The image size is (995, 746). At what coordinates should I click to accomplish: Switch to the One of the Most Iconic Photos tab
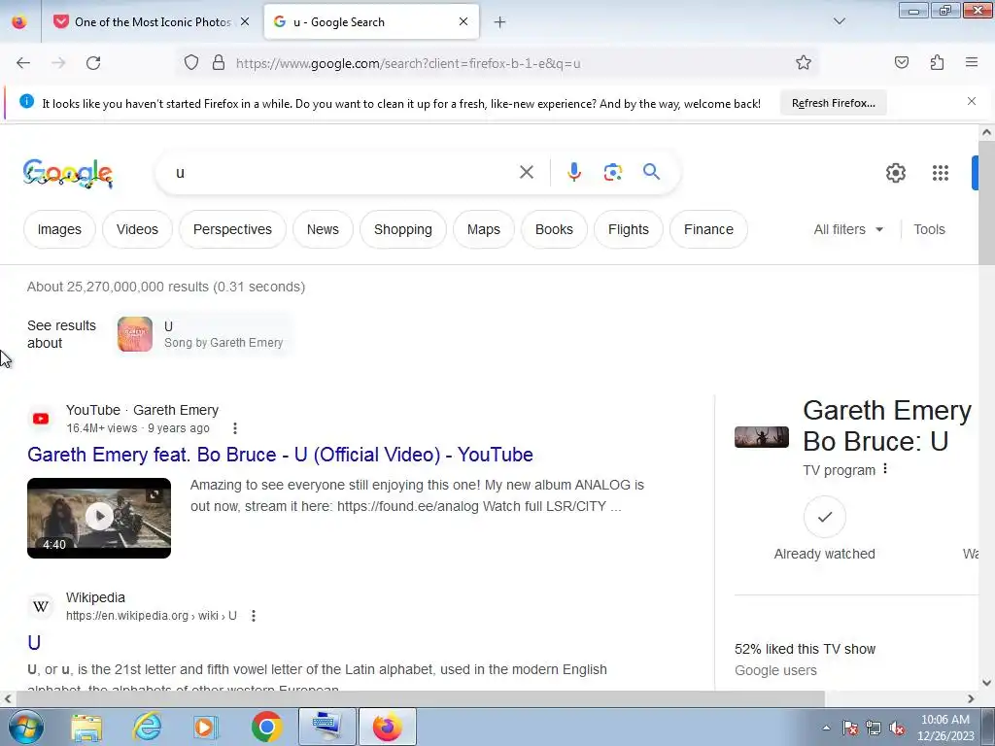[x=153, y=22]
